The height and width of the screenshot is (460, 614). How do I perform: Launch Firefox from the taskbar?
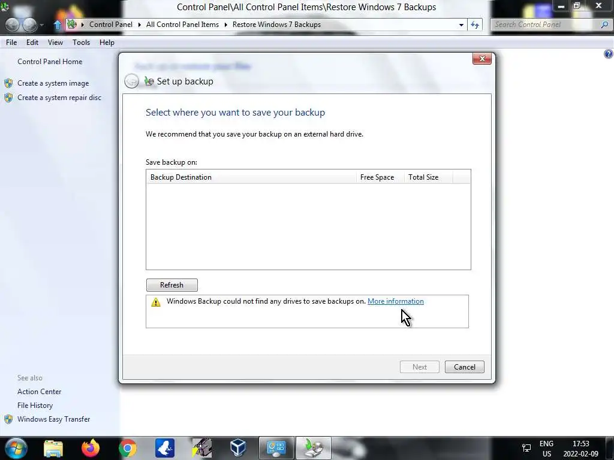point(91,448)
